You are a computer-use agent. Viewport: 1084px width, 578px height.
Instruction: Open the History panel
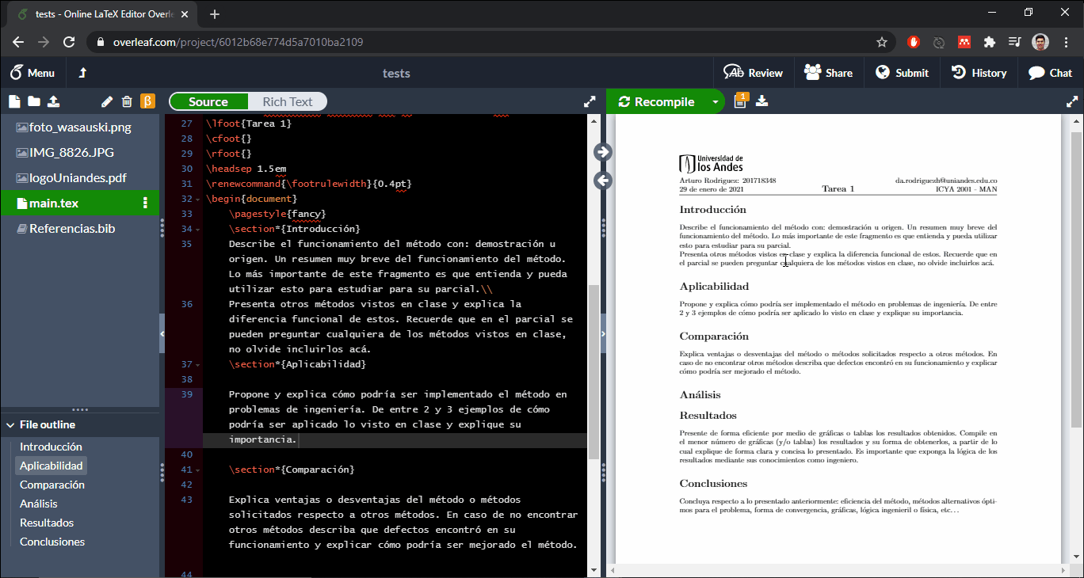979,73
